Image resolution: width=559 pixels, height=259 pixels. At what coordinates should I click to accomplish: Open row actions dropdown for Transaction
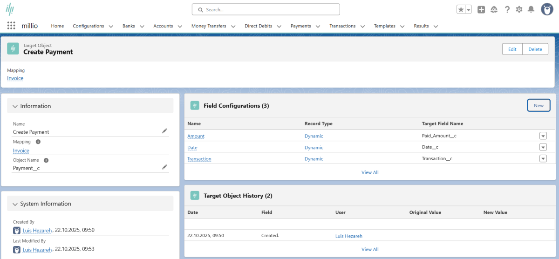[x=543, y=158]
